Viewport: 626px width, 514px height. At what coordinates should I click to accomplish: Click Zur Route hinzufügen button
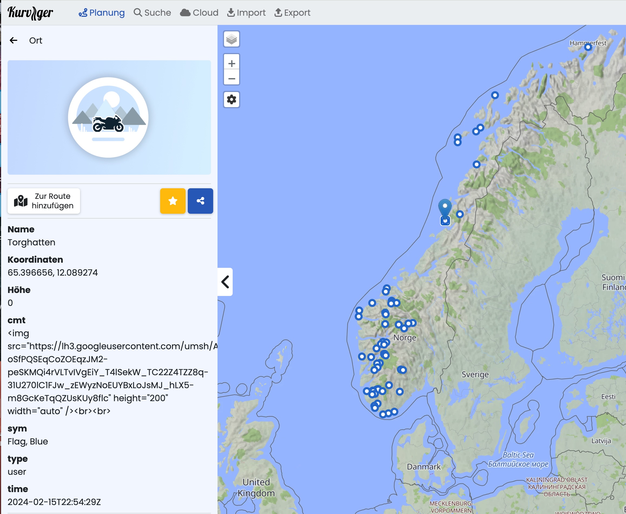tap(44, 201)
